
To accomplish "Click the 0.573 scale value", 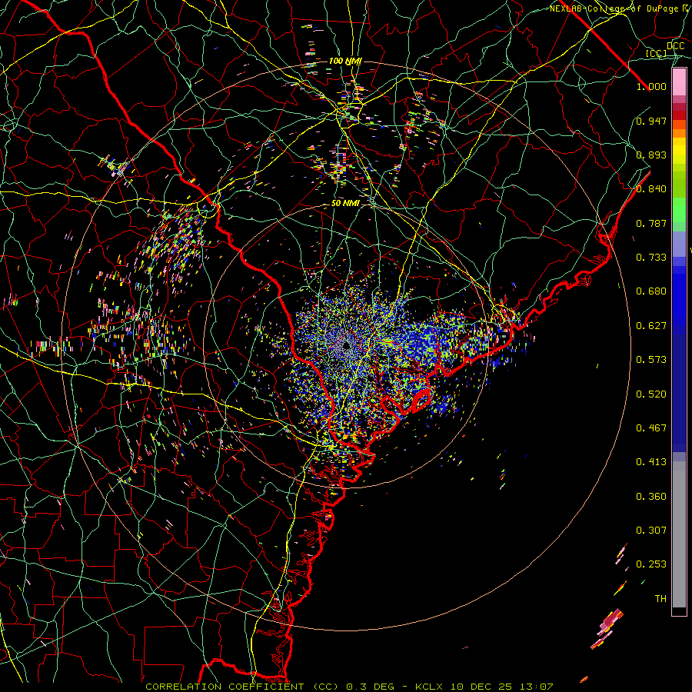I will click(x=651, y=360).
